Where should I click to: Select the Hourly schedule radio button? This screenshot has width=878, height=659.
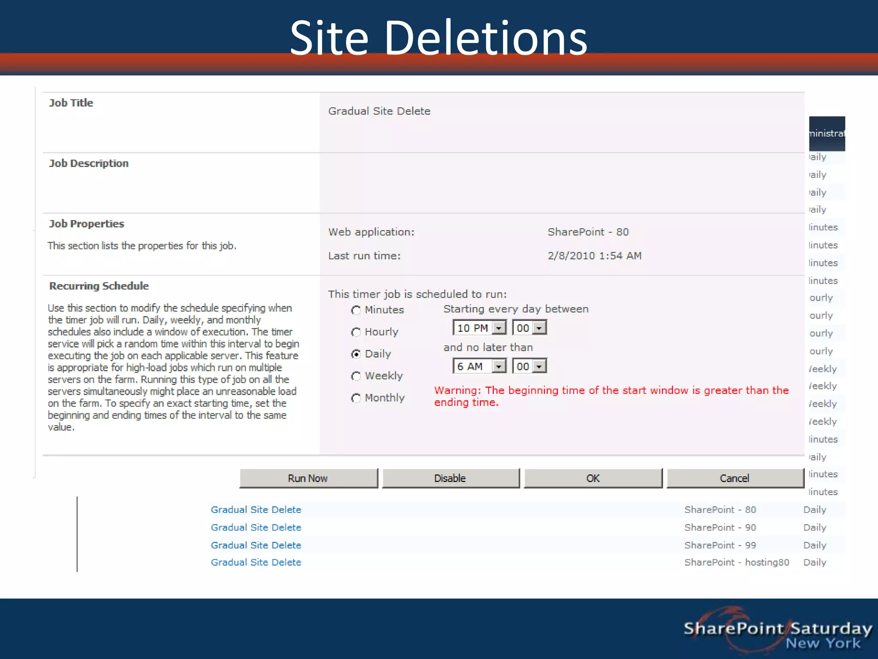tap(356, 332)
